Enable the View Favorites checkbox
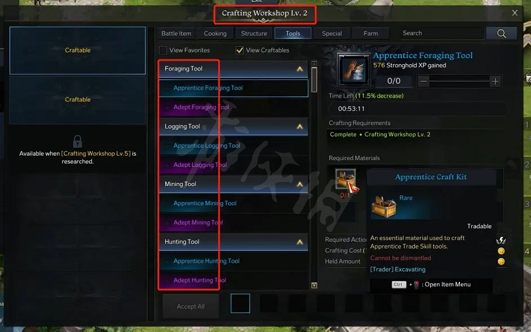Screen dimensions: 531x332 coord(163,50)
